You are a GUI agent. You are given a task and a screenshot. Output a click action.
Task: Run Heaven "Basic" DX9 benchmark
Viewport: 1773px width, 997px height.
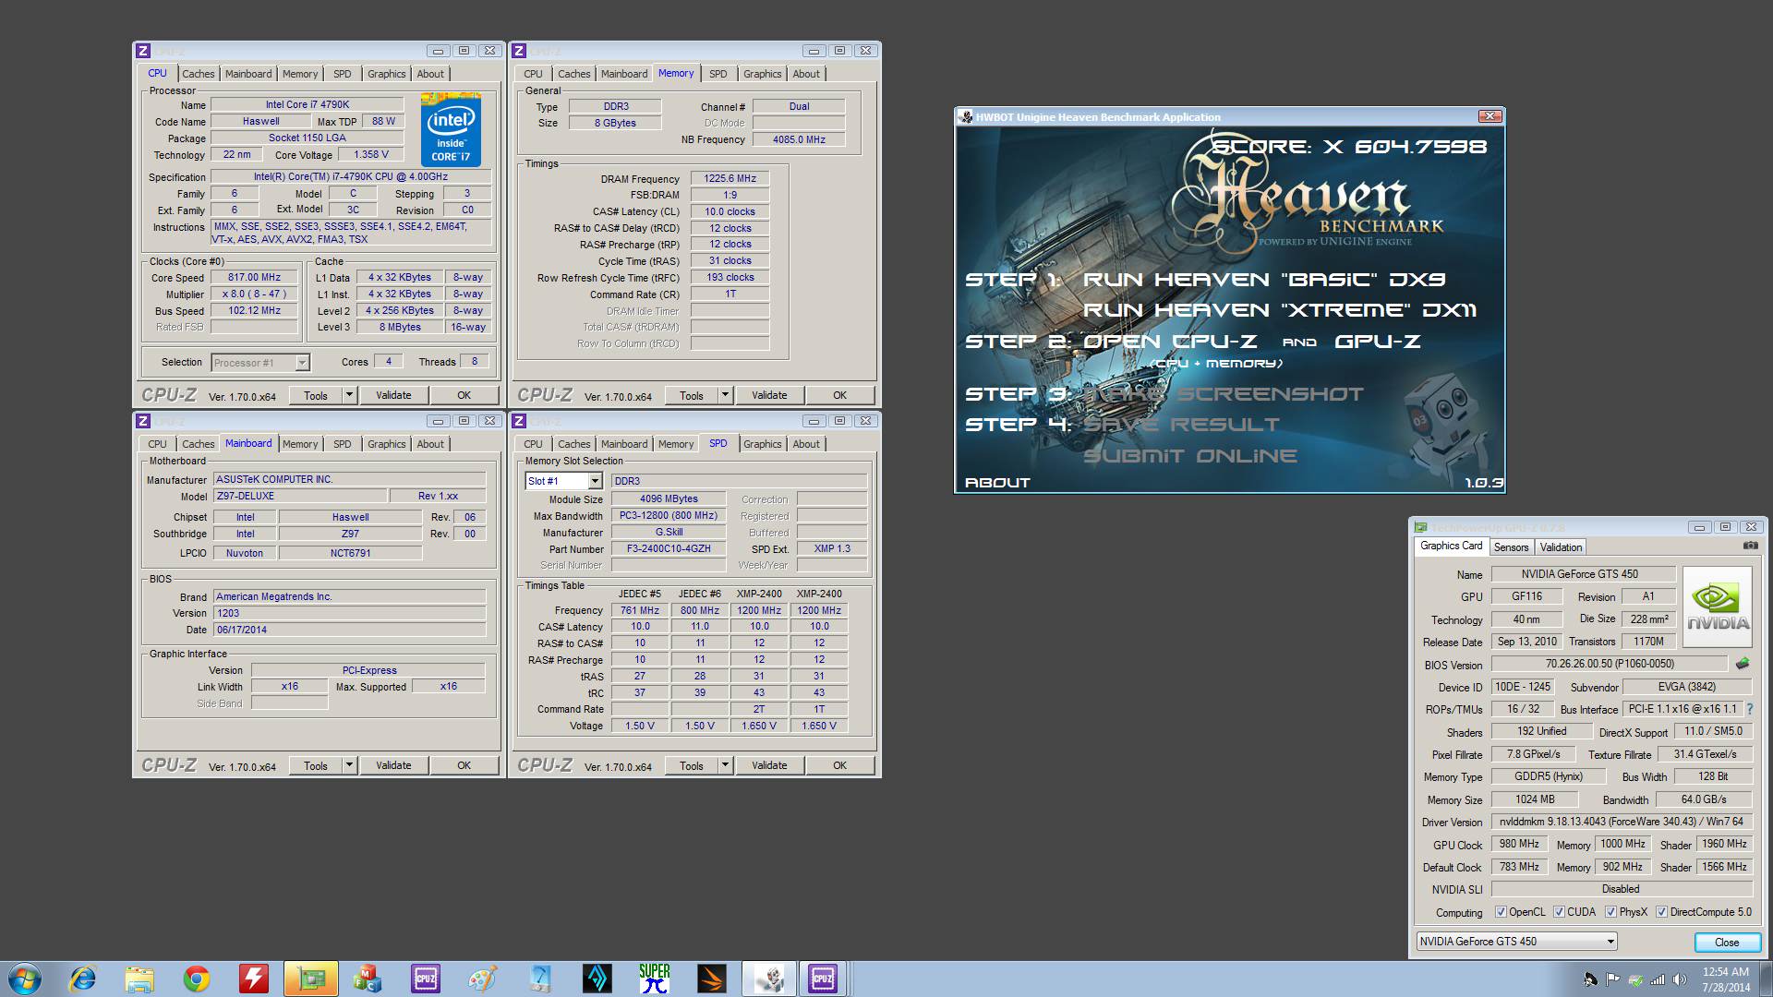click(1264, 280)
